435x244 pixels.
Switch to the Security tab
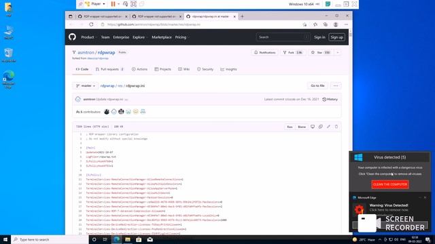205,69
